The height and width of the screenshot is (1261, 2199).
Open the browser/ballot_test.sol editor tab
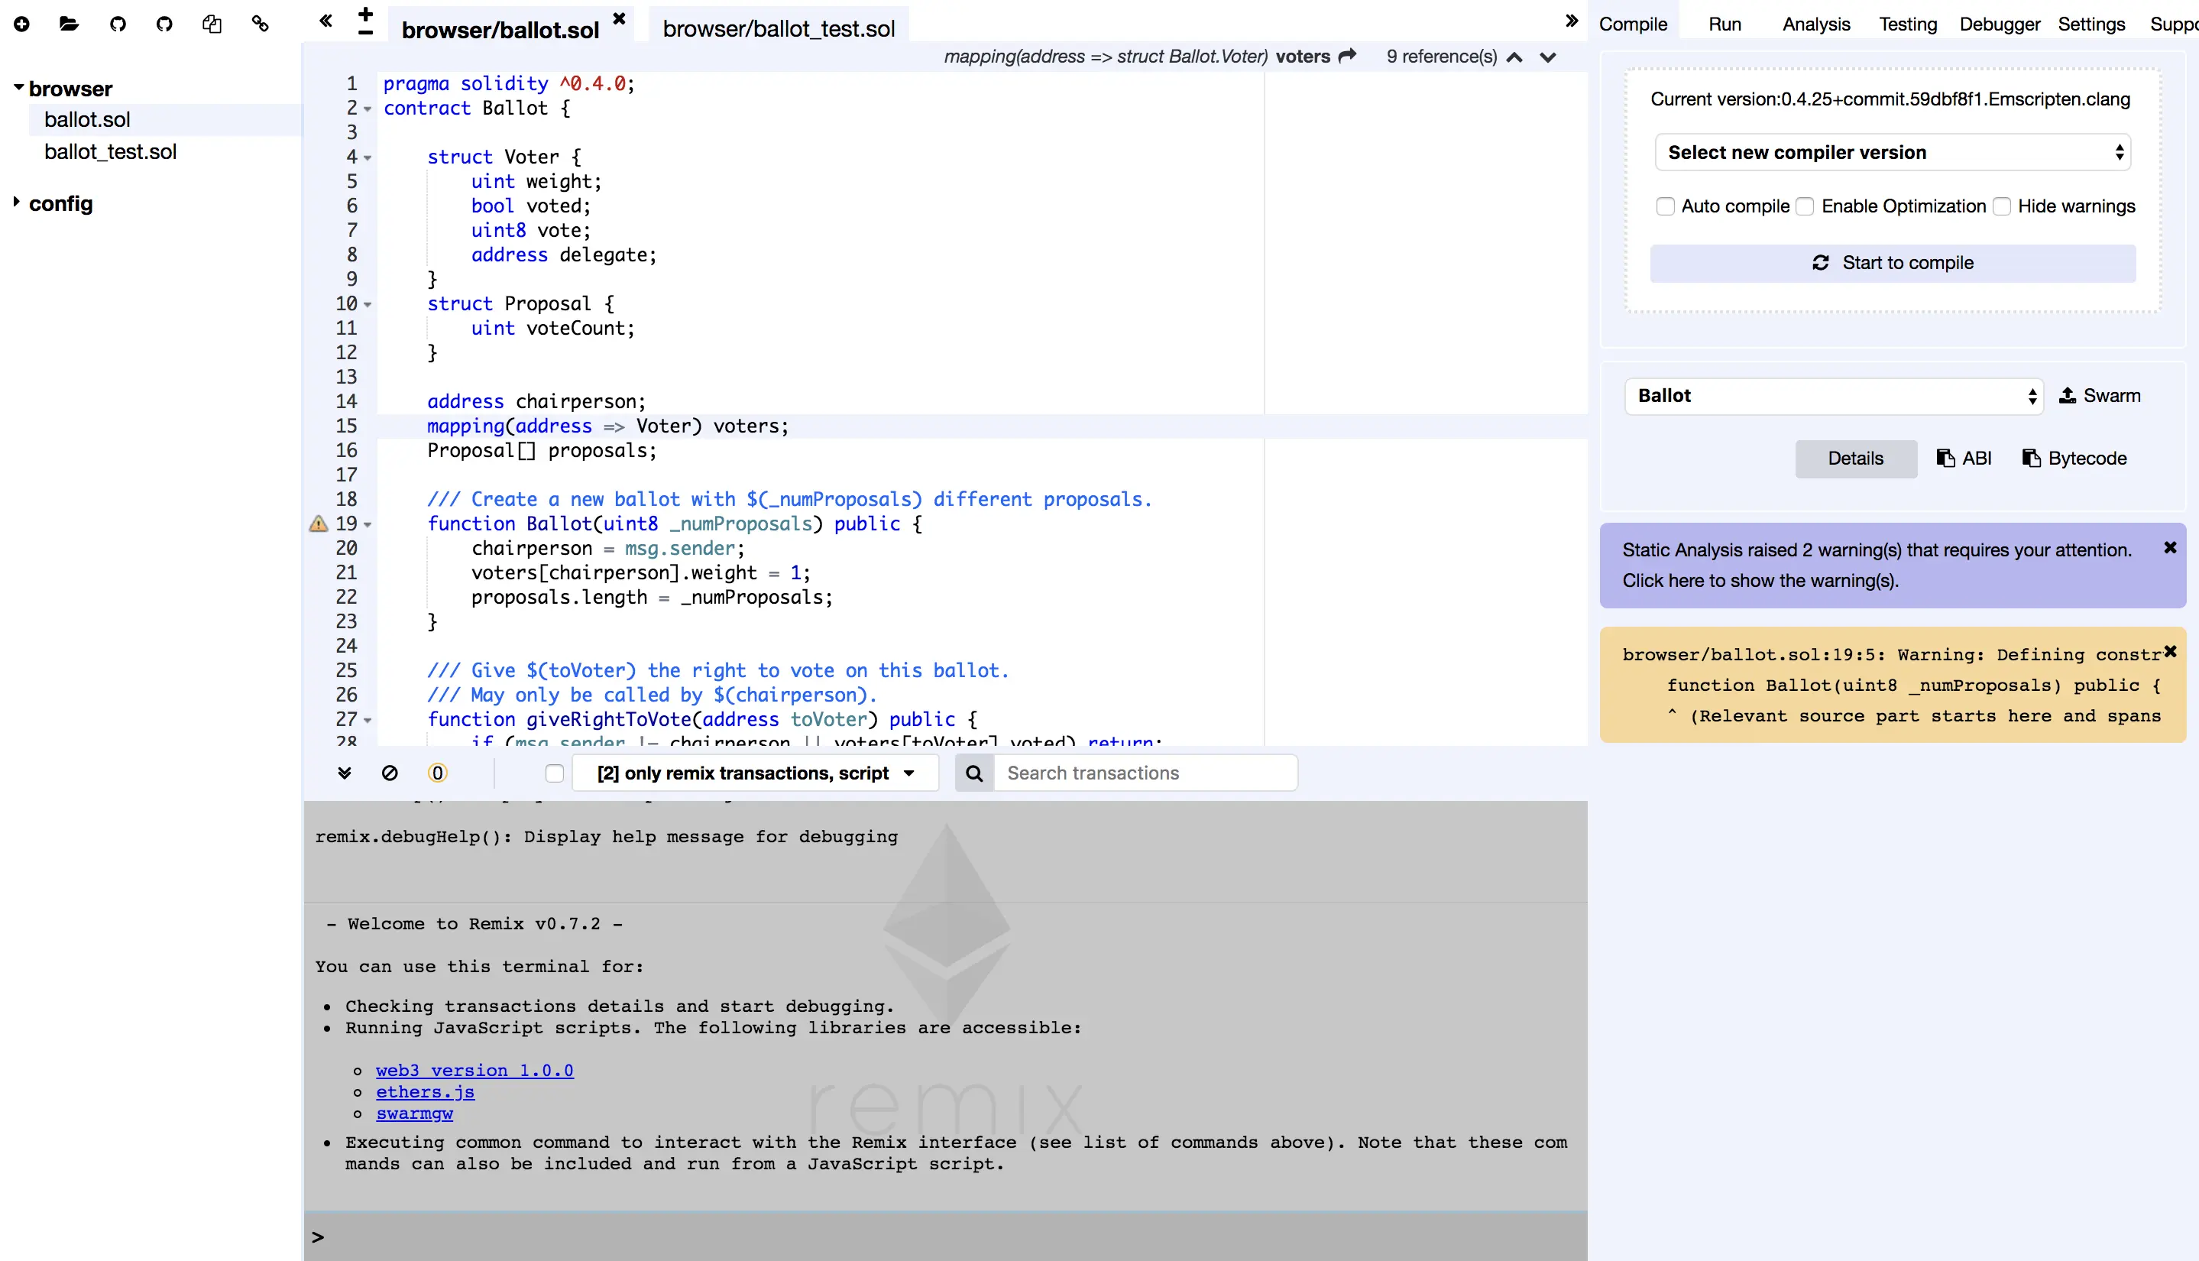779,28
